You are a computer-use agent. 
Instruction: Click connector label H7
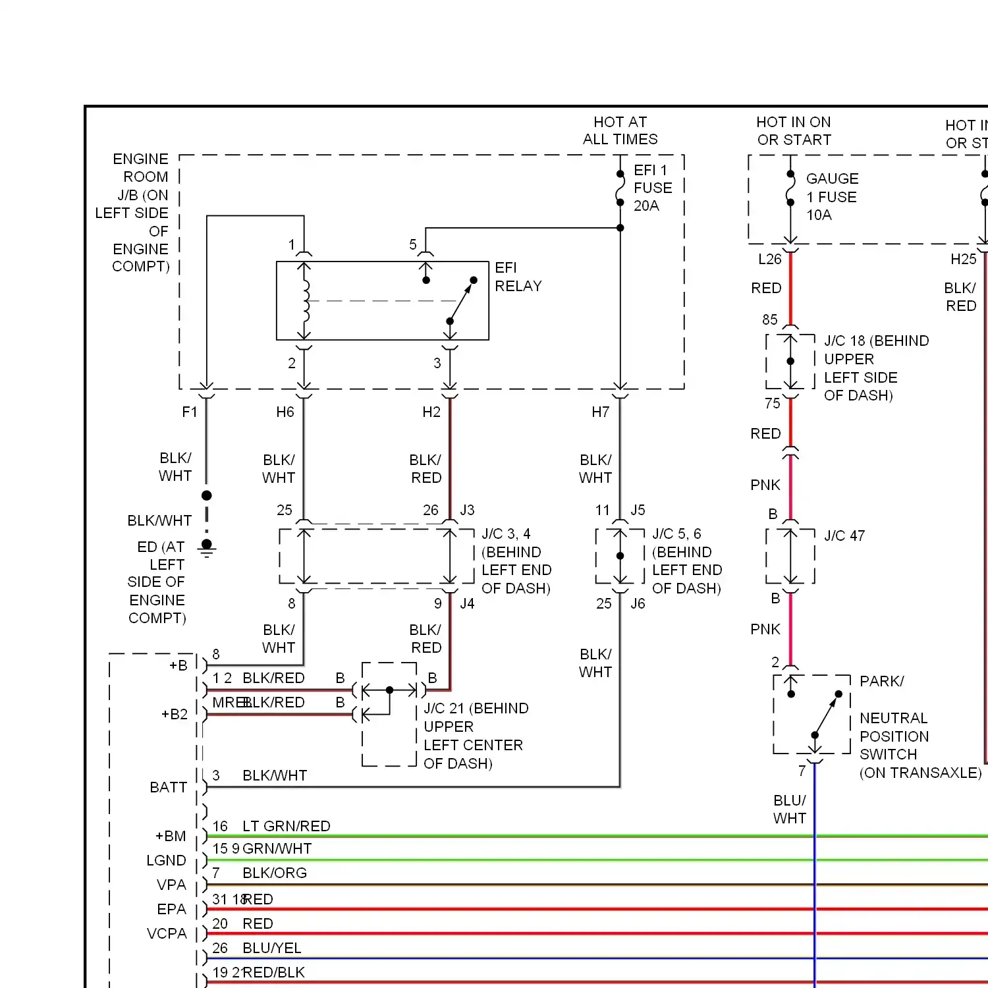point(601,412)
